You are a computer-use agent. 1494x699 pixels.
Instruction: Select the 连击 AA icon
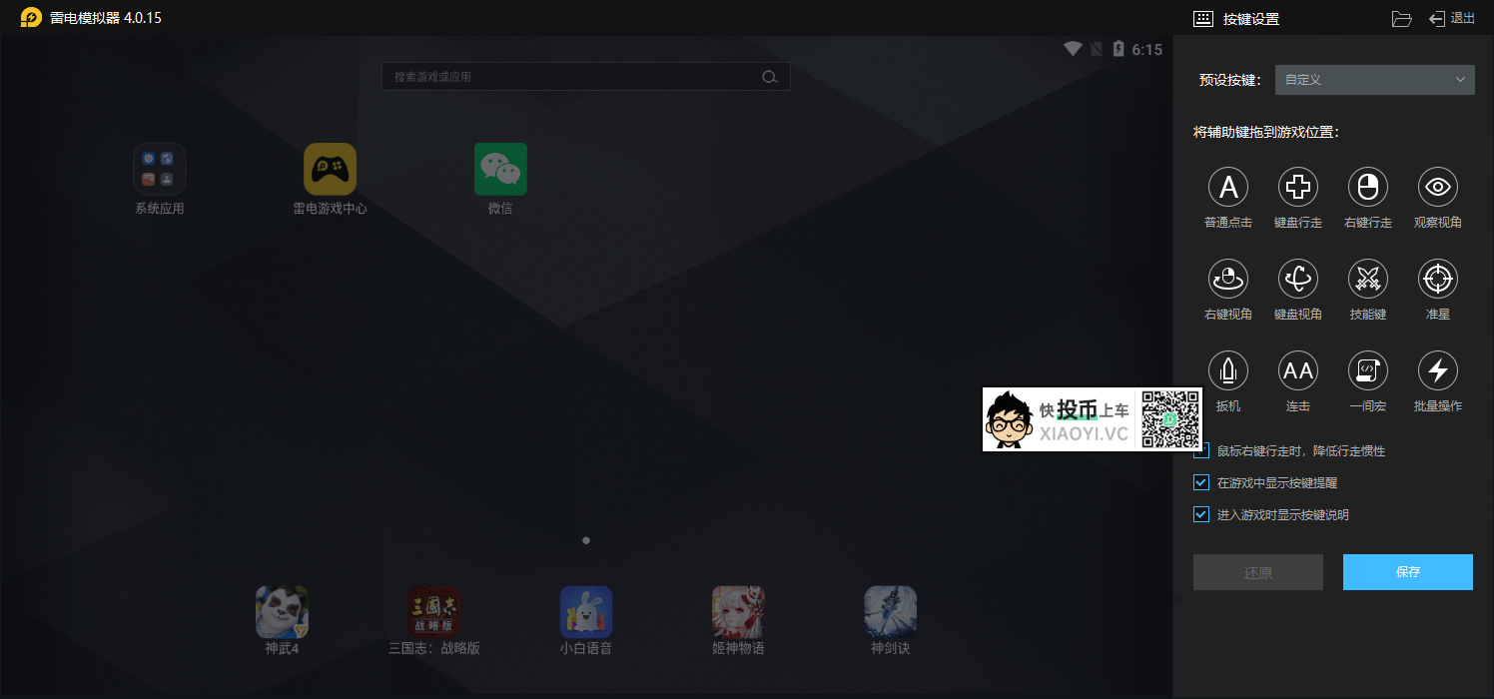click(1298, 370)
